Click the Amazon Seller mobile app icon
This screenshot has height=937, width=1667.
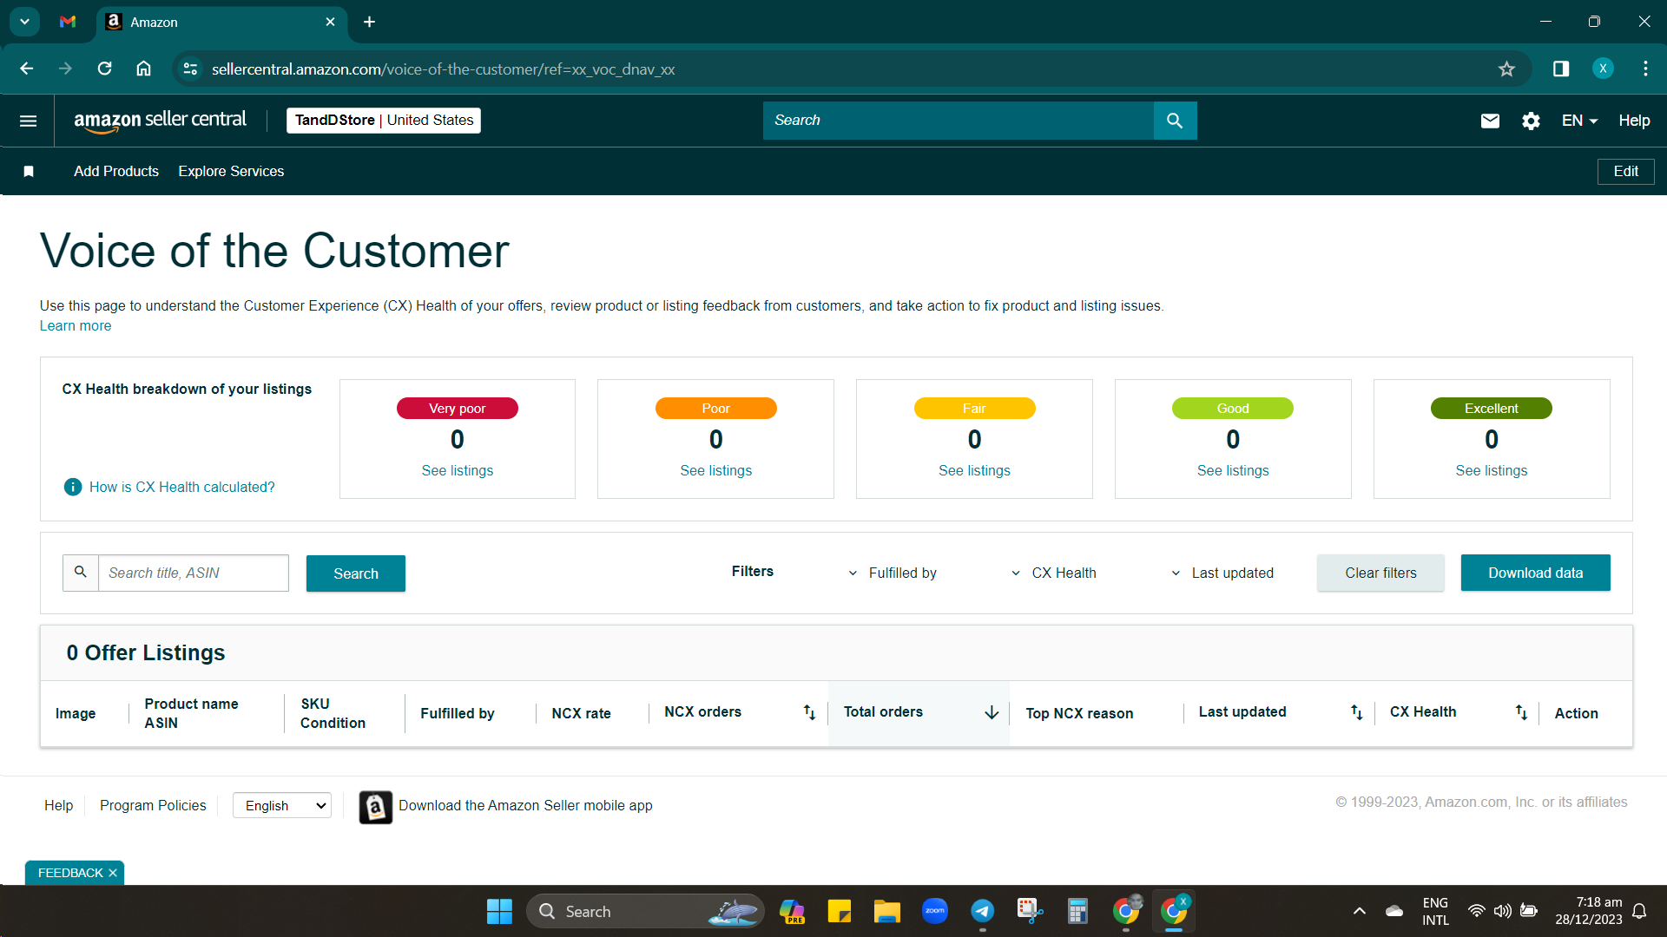[376, 807]
